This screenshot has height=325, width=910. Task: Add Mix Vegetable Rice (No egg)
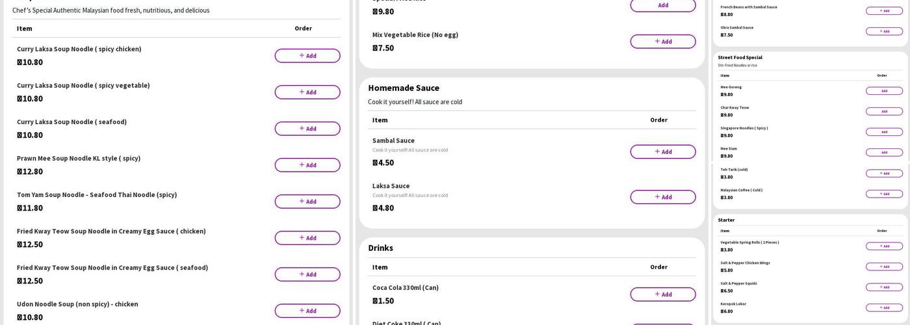pyautogui.click(x=662, y=42)
